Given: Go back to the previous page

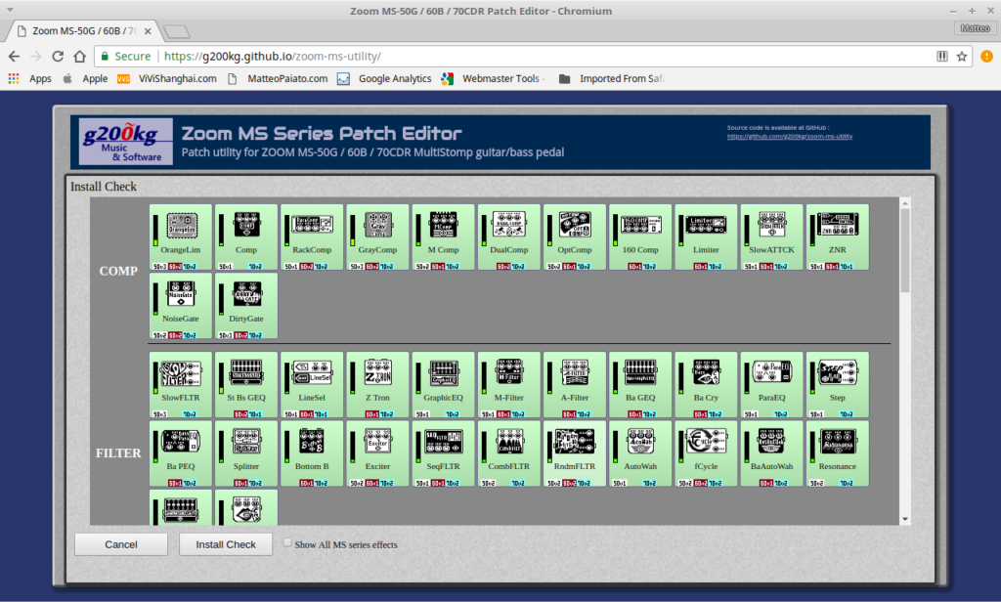Looking at the screenshot, I should point(14,56).
